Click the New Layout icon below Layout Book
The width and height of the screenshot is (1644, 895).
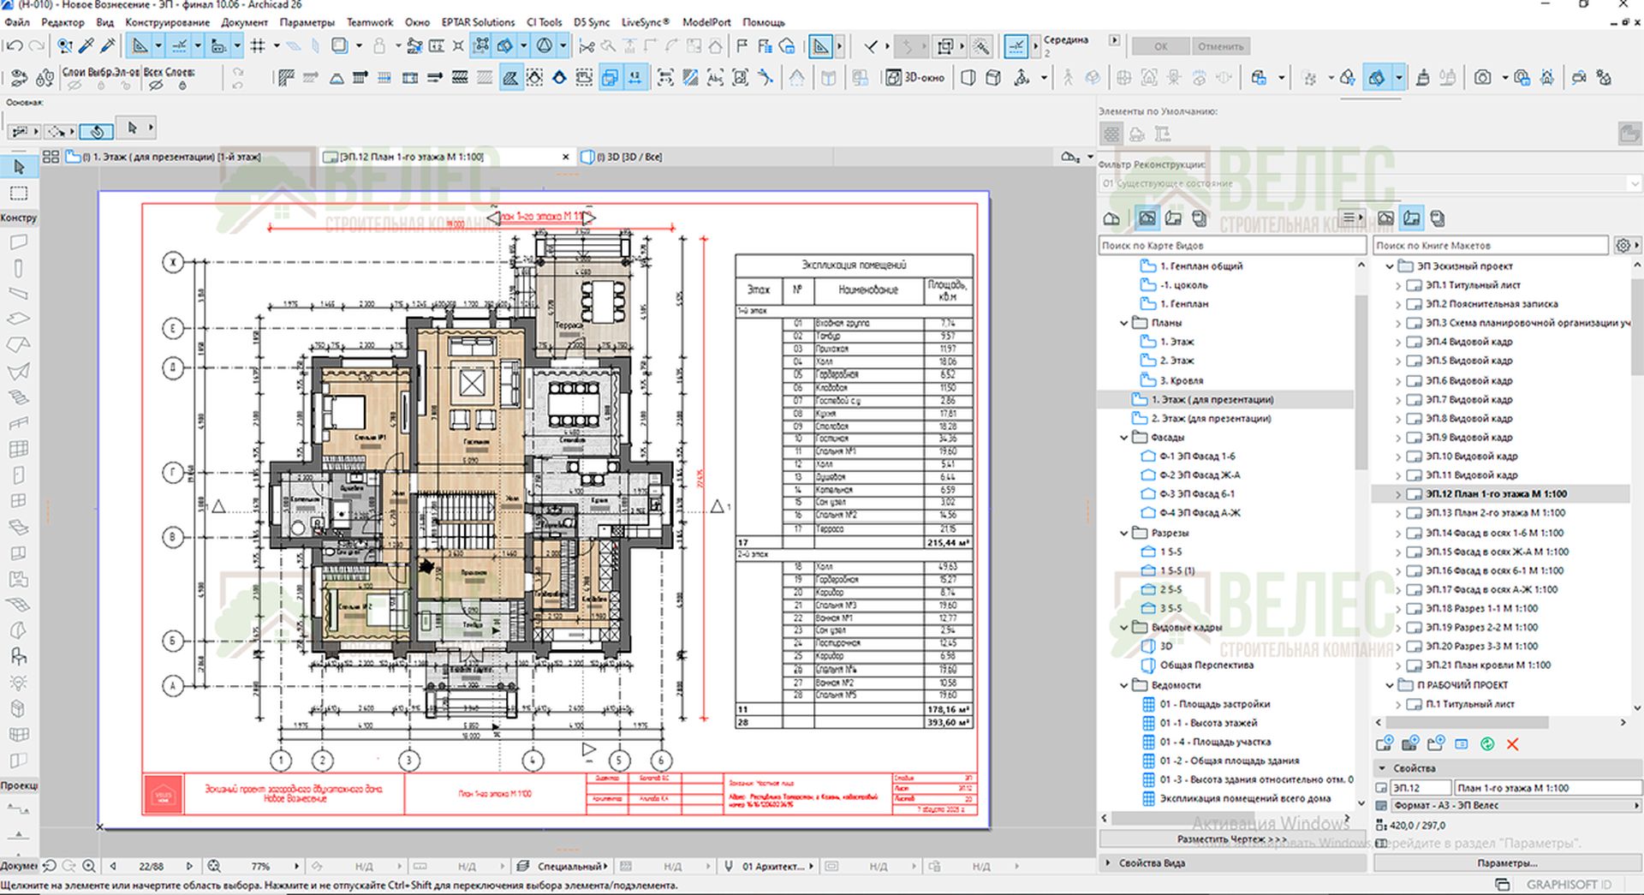tap(1384, 744)
